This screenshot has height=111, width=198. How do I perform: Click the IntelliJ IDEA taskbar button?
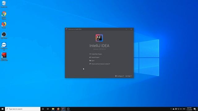(63, 109)
